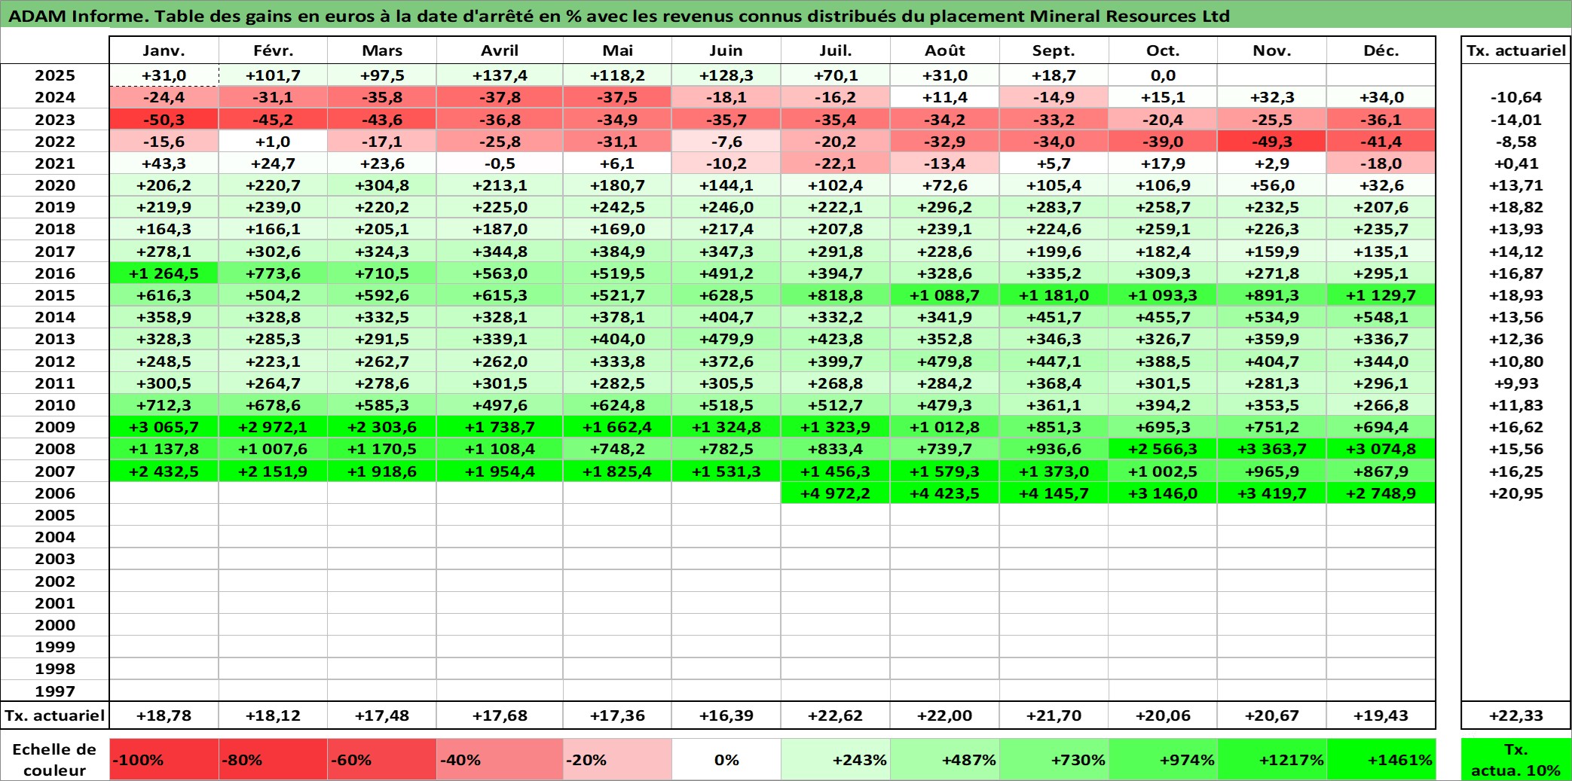Select the yearly rate +18,93
The width and height of the screenshot is (1572, 781).
point(1516,295)
